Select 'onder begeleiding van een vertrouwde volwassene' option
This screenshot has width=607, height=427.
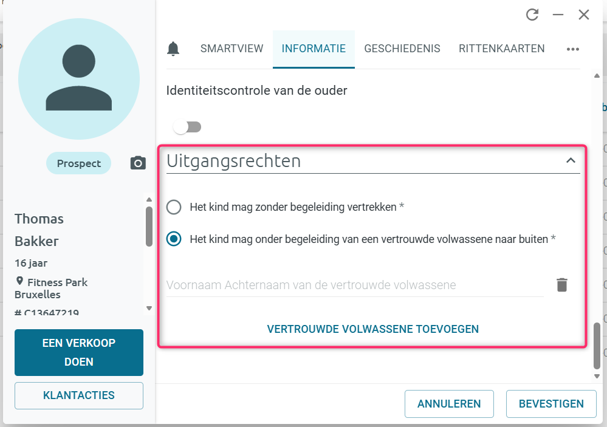pos(174,239)
